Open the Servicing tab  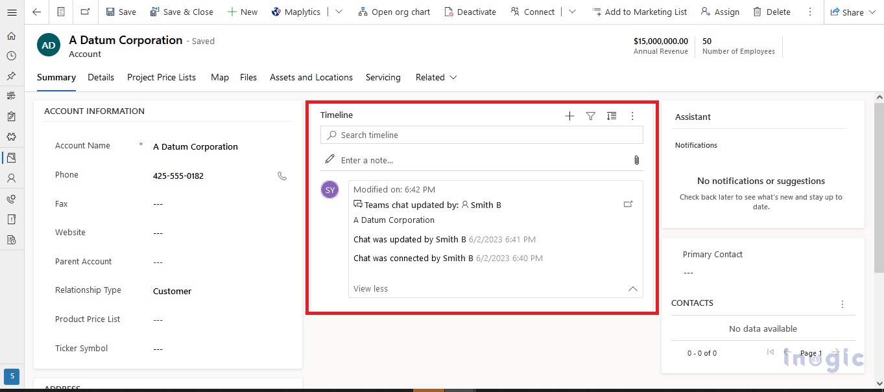tap(383, 77)
